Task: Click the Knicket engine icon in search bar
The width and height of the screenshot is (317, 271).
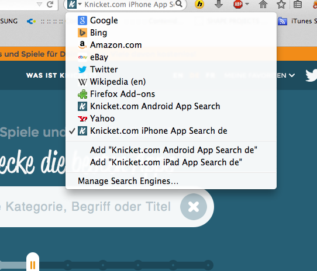Action: tap(72, 4)
